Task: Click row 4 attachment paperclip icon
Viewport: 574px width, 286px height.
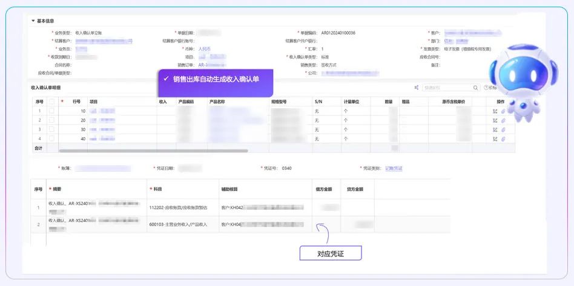Action: click(x=503, y=138)
